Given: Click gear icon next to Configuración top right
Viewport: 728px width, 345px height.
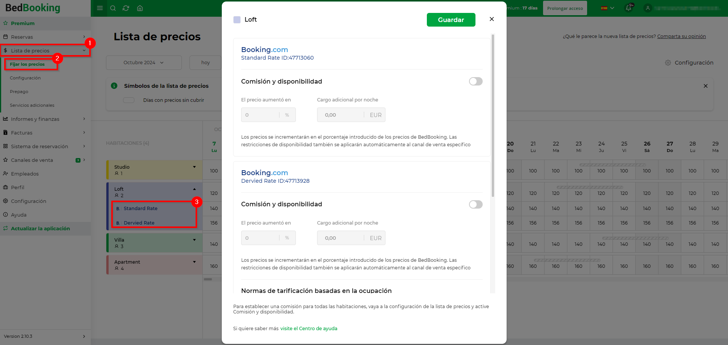Looking at the screenshot, I should pos(668,63).
